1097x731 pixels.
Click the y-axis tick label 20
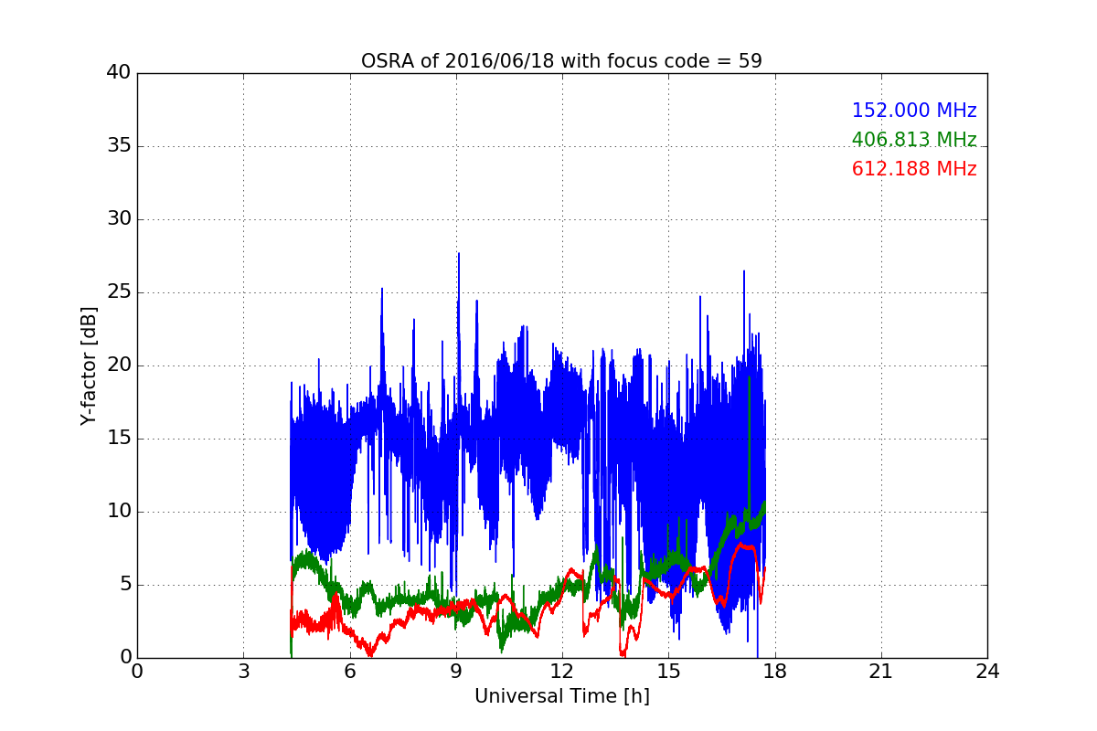(119, 365)
